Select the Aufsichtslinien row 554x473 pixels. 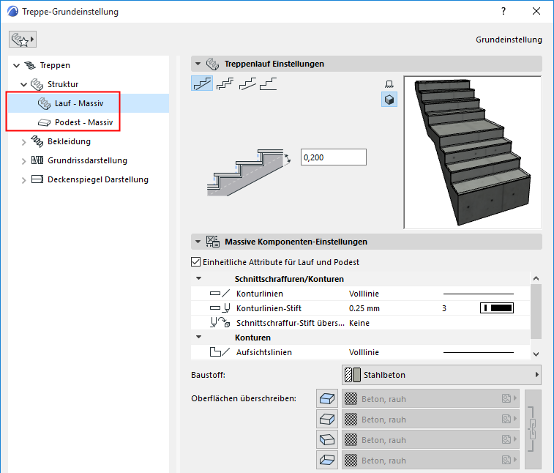360,352
